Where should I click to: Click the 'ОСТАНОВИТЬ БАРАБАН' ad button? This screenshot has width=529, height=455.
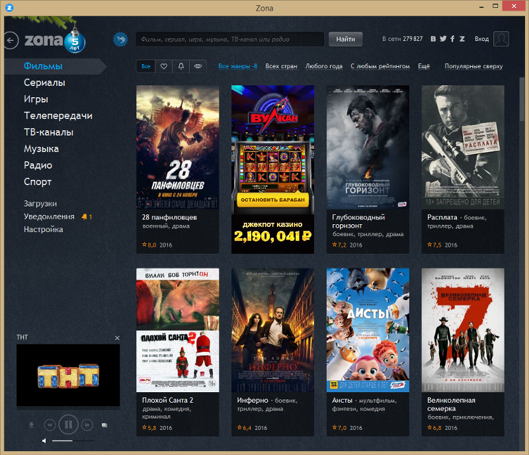pos(272,200)
